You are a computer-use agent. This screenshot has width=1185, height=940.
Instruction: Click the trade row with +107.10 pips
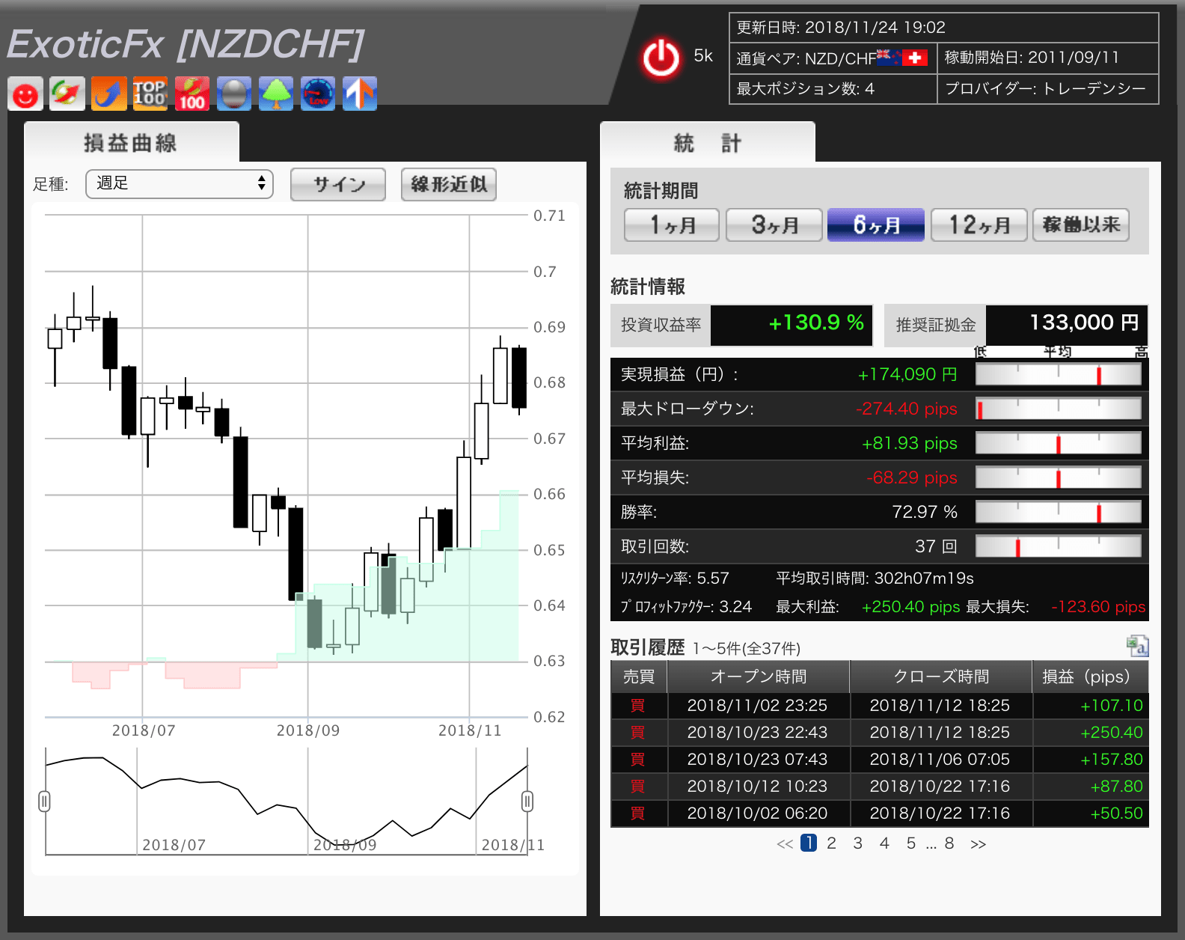(x=880, y=706)
